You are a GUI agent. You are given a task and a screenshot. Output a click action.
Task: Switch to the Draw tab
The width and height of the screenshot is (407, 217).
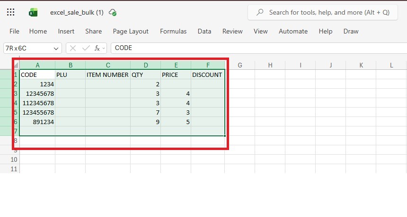click(x=351, y=31)
